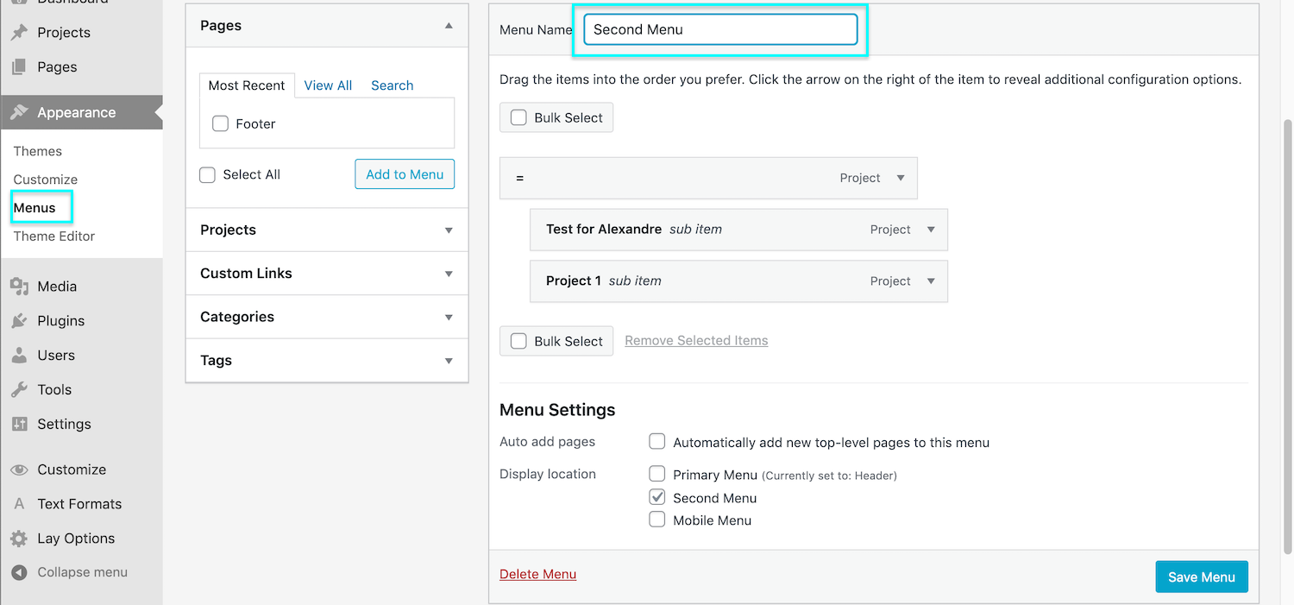Click the Pages icon in sidebar
Screen dimensions: 1294x605
tap(19, 67)
